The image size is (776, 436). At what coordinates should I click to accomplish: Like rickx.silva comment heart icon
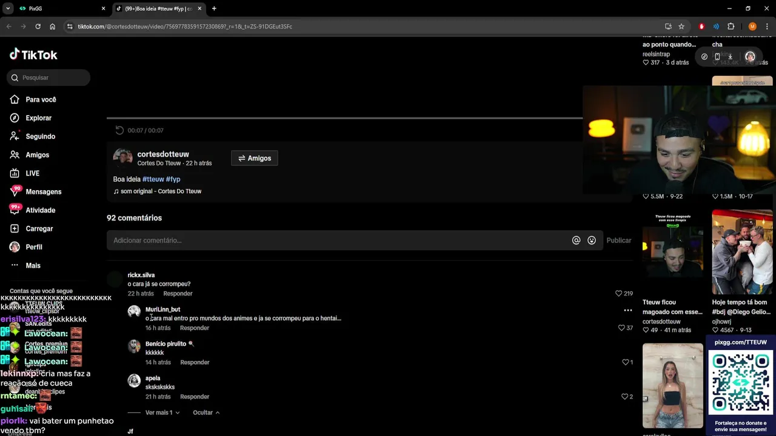[x=618, y=293]
